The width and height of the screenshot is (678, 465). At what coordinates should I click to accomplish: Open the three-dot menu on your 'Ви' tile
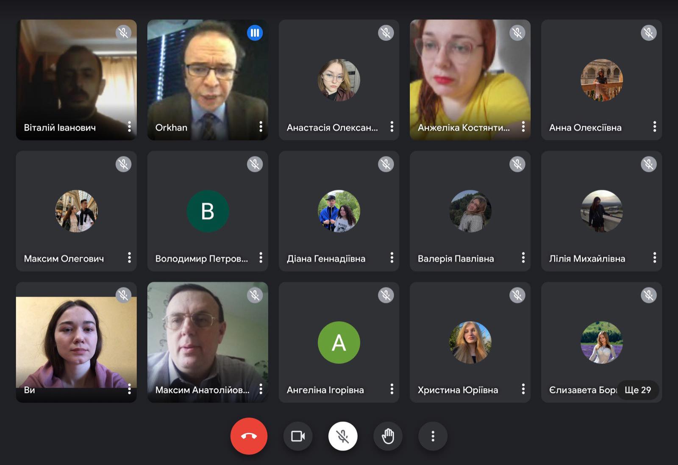point(129,389)
